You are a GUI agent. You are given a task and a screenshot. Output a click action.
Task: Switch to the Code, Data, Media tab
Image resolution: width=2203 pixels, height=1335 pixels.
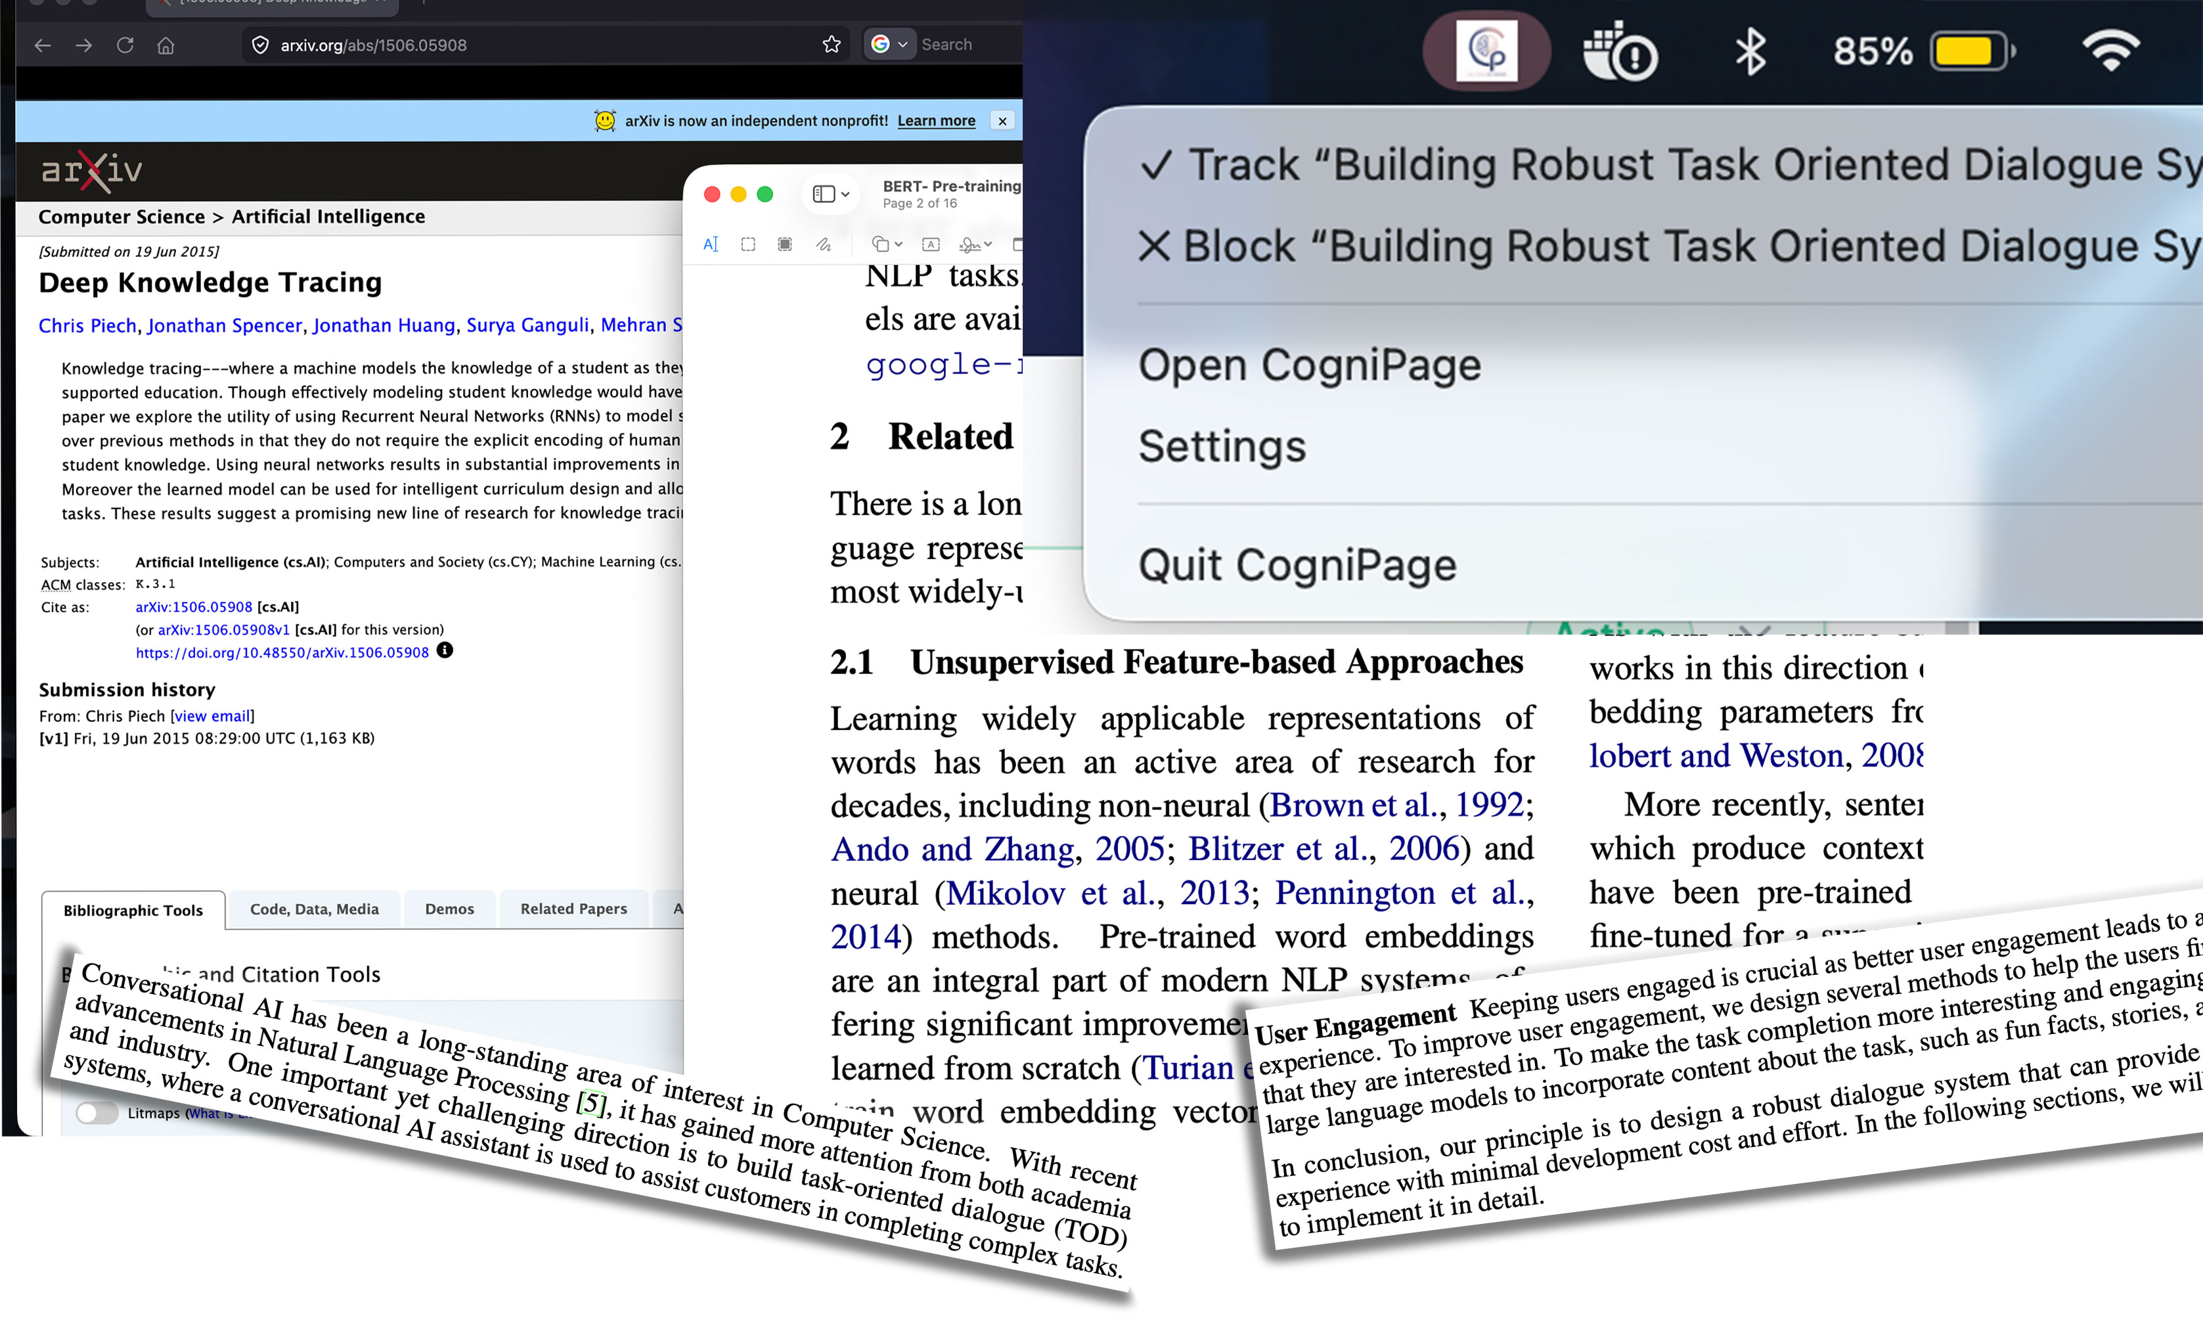[315, 909]
